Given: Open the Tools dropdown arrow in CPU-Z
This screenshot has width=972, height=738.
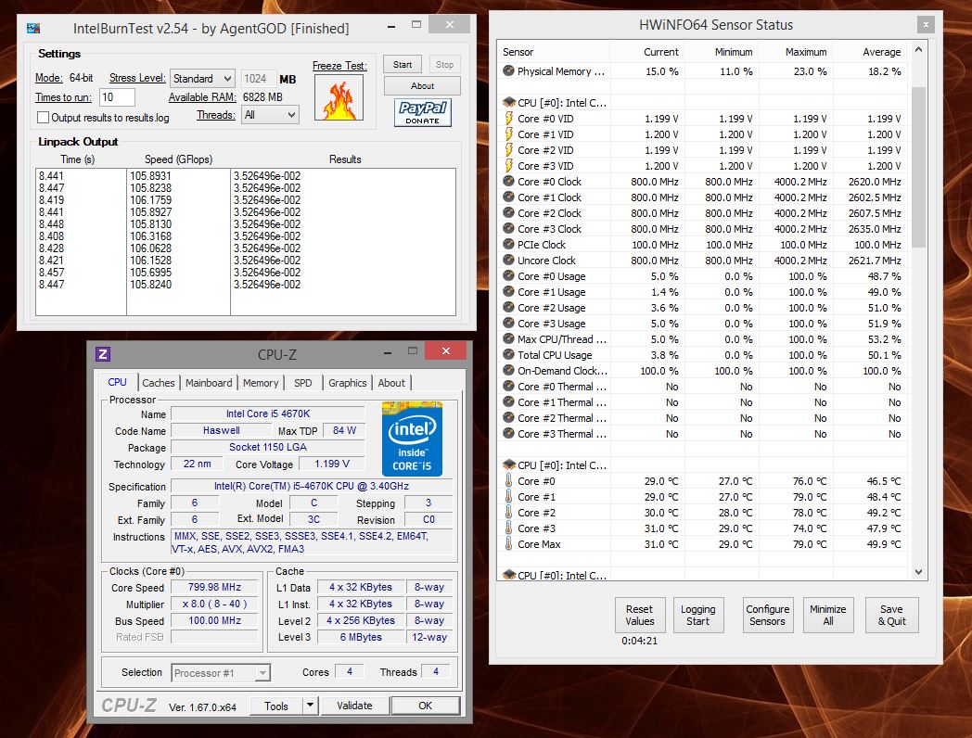Looking at the screenshot, I should click(311, 706).
